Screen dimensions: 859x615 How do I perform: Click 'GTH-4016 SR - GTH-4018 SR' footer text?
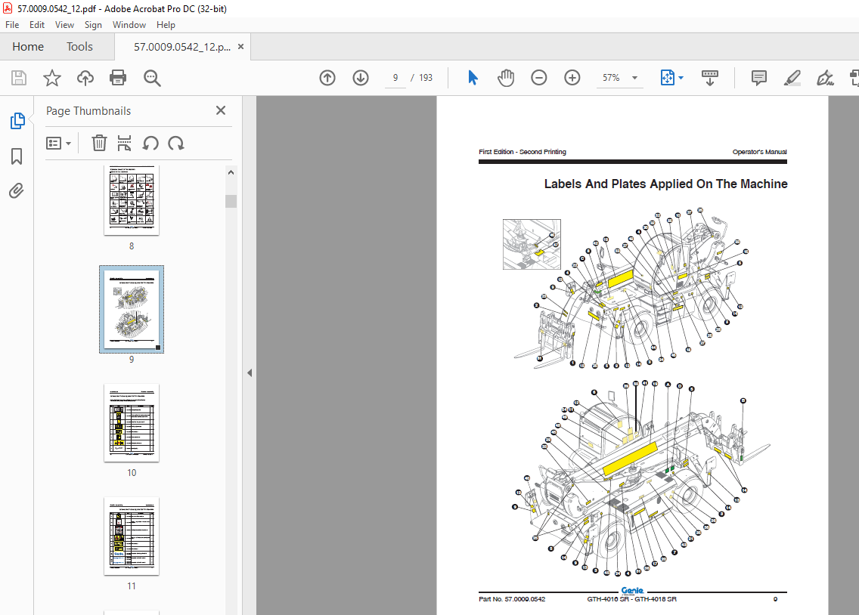(x=631, y=599)
